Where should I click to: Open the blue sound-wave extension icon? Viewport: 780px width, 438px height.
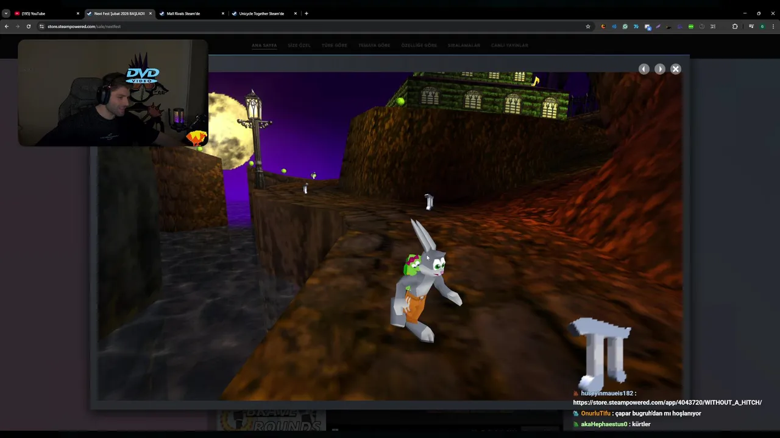(614, 26)
